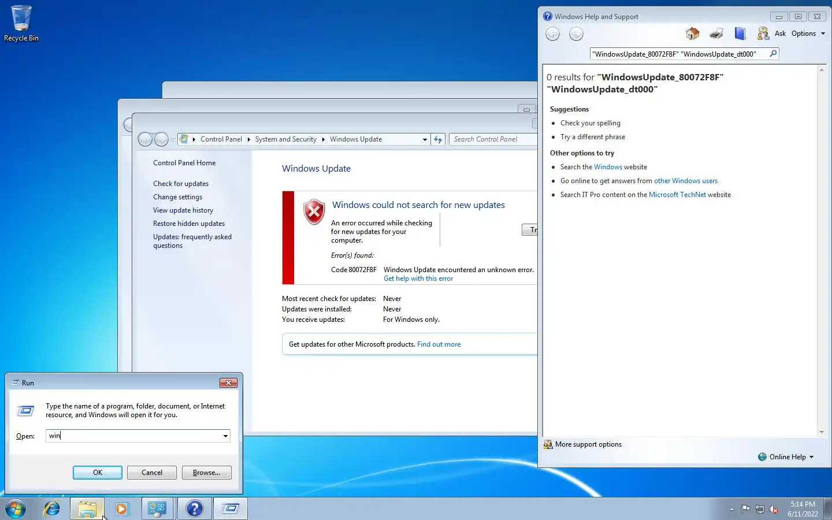Minimize the Help and Support window
Image resolution: width=832 pixels, height=520 pixels.
click(x=778, y=17)
